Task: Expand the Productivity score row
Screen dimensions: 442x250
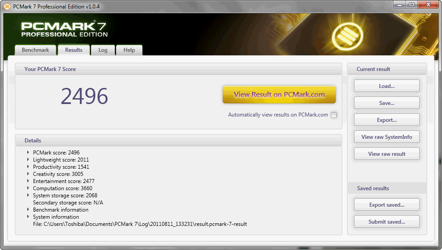Action: point(28,167)
